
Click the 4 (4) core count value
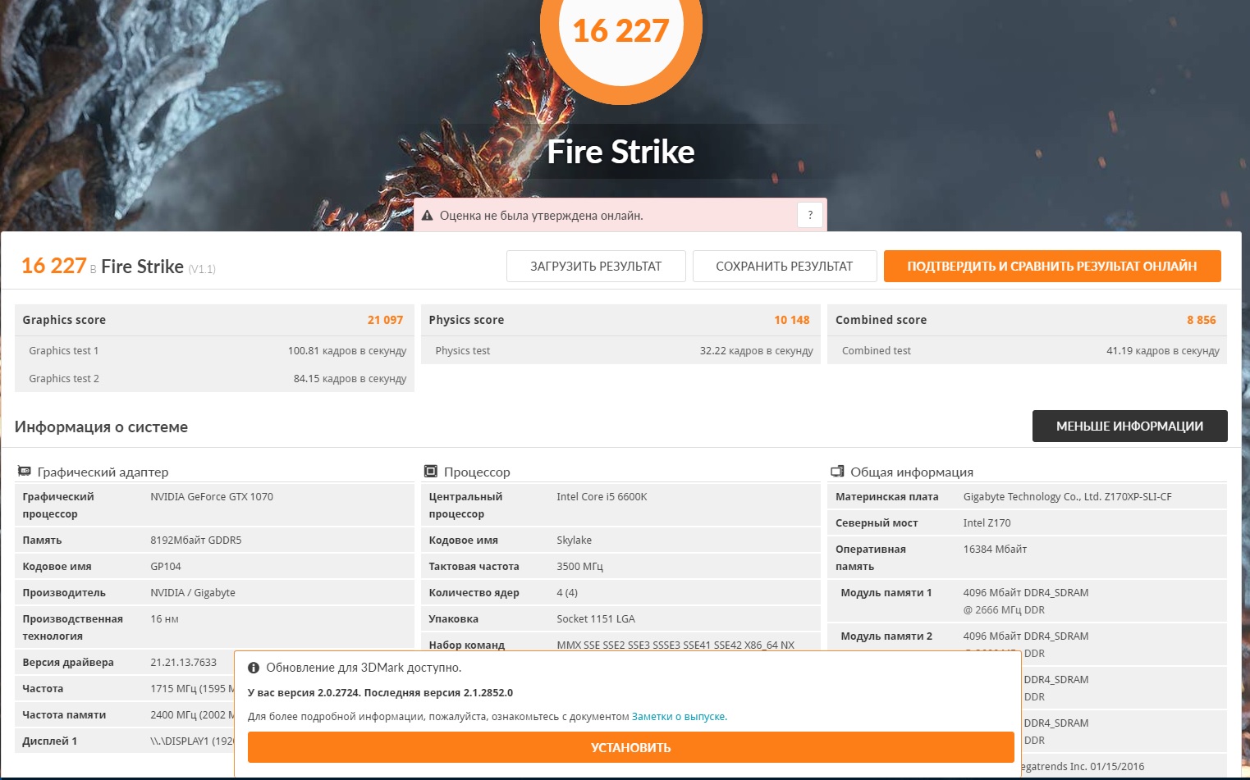[567, 592]
